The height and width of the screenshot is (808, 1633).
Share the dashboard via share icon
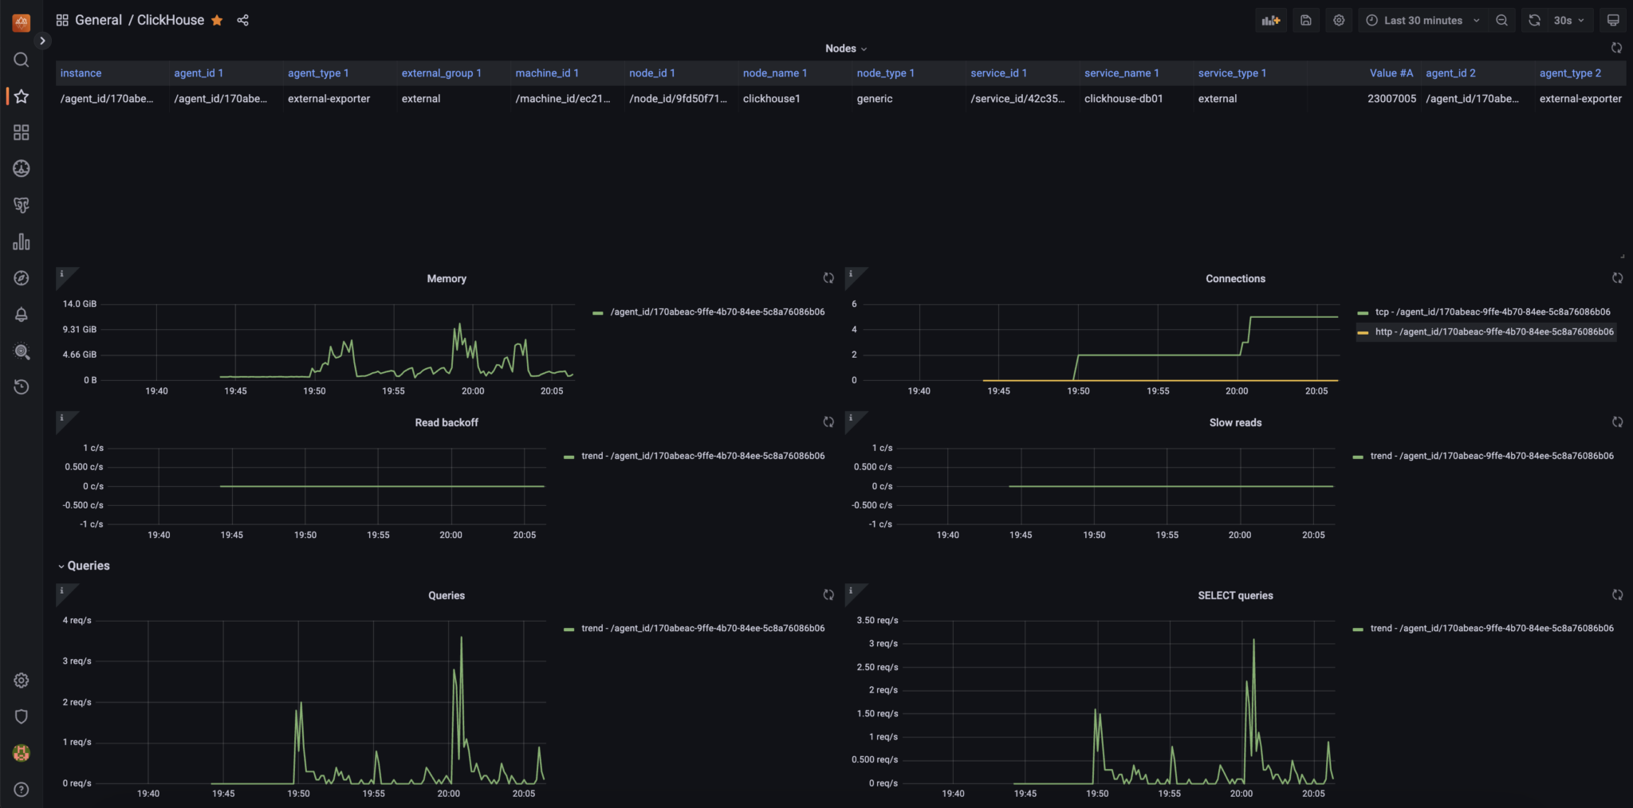(x=243, y=21)
